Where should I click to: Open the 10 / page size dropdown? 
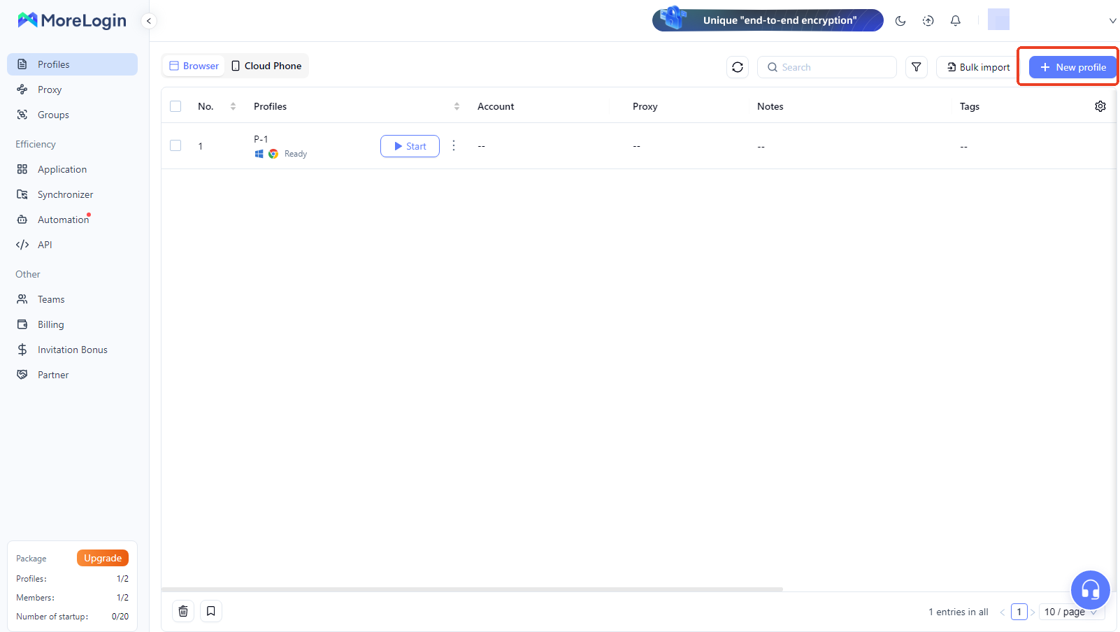pos(1070,612)
